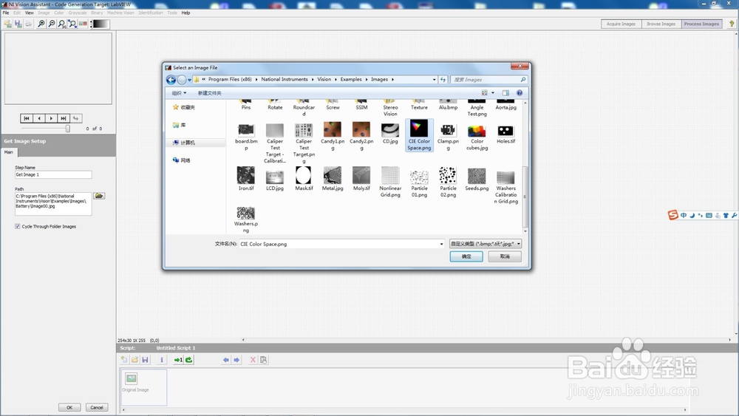Switch to Acquire Images mode
The image size is (739, 416).
pyautogui.click(x=621, y=24)
